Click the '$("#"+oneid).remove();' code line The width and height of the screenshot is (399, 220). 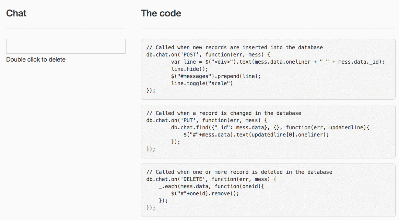(x=205, y=194)
